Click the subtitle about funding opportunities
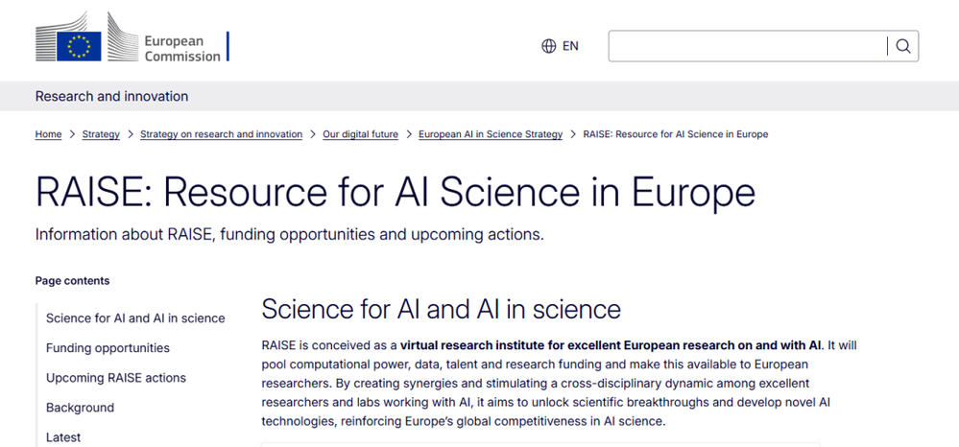The image size is (959, 447). 290,235
